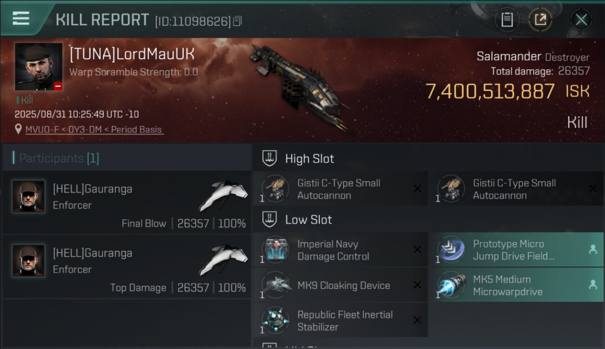
Task: Click the MK9 Cloaking Device icon
Action: (275, 285)
